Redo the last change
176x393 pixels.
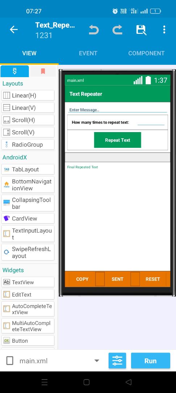117,30
